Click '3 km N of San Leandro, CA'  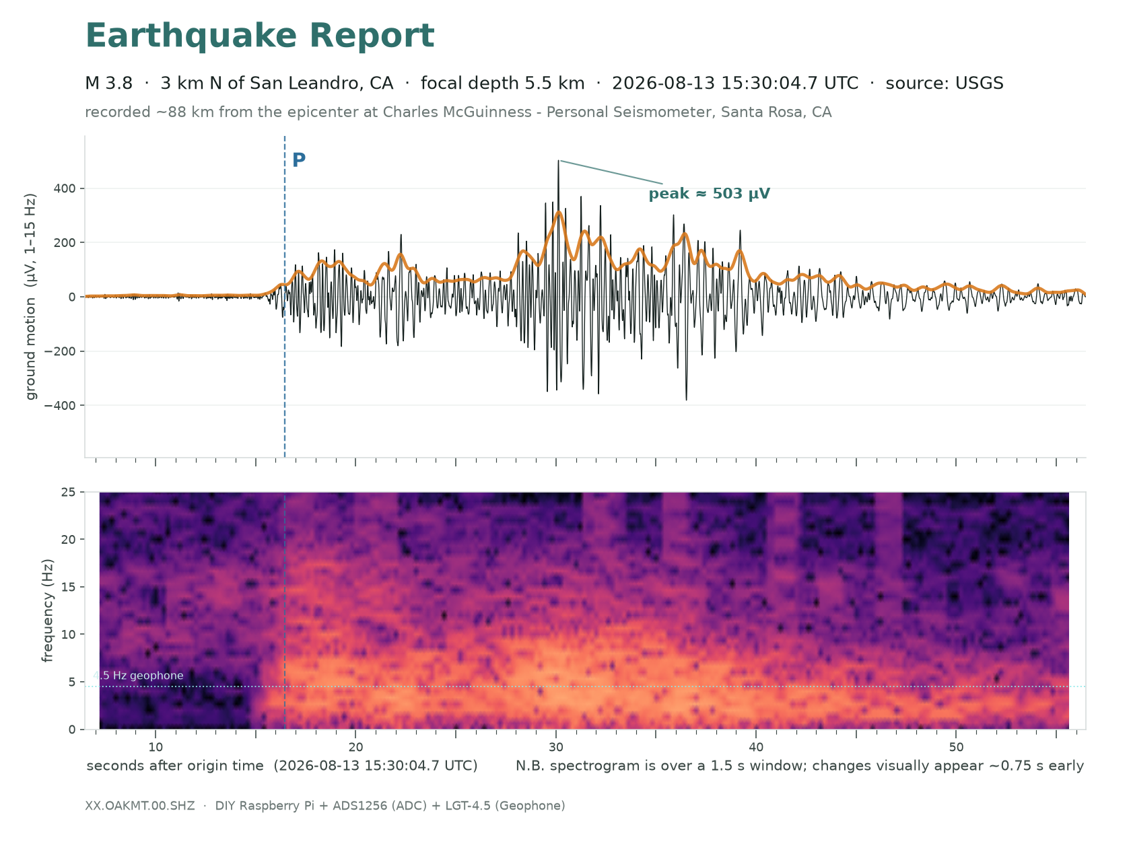point(277,83)
